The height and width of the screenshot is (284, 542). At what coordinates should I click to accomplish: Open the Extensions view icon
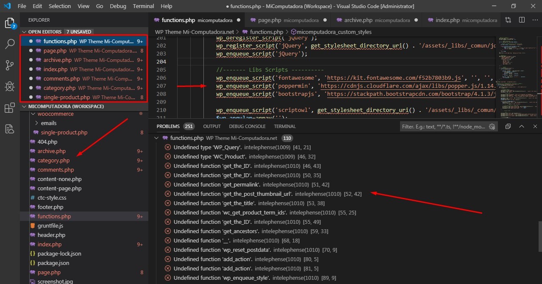(10, 108)
